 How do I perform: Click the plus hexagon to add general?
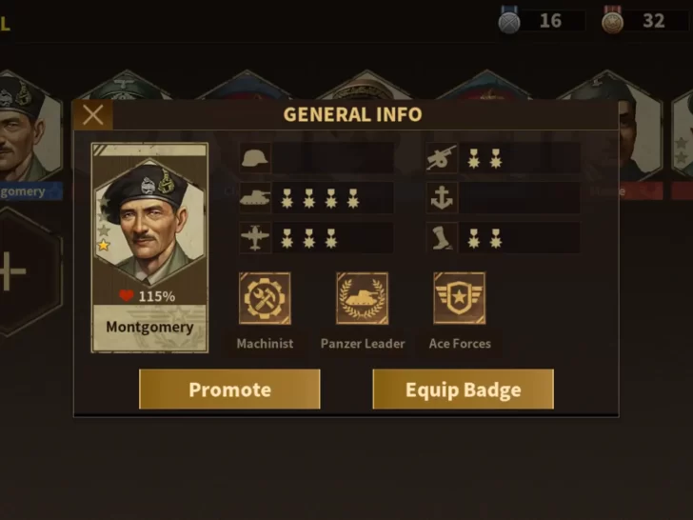27,271
